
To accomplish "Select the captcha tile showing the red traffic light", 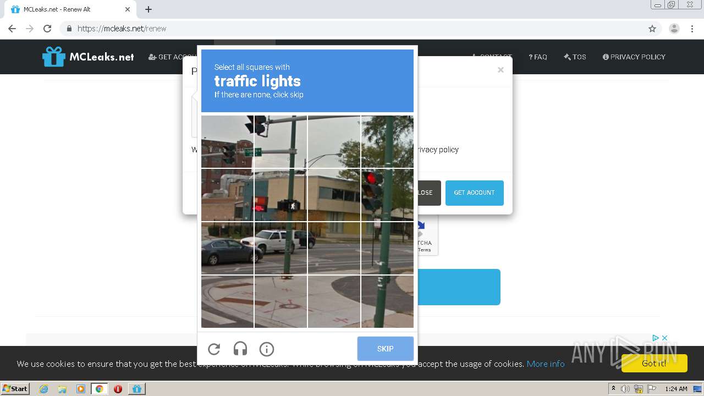I will coord(387,195).
